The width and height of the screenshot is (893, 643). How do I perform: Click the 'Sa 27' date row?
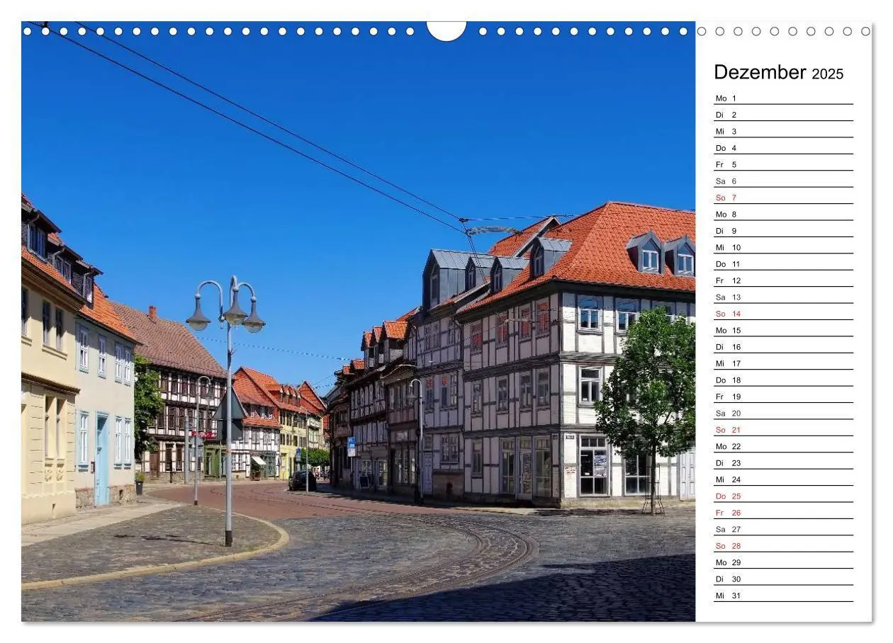783,530
